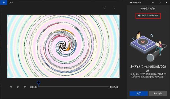Click the redo arrow icon

click(114, 8)
